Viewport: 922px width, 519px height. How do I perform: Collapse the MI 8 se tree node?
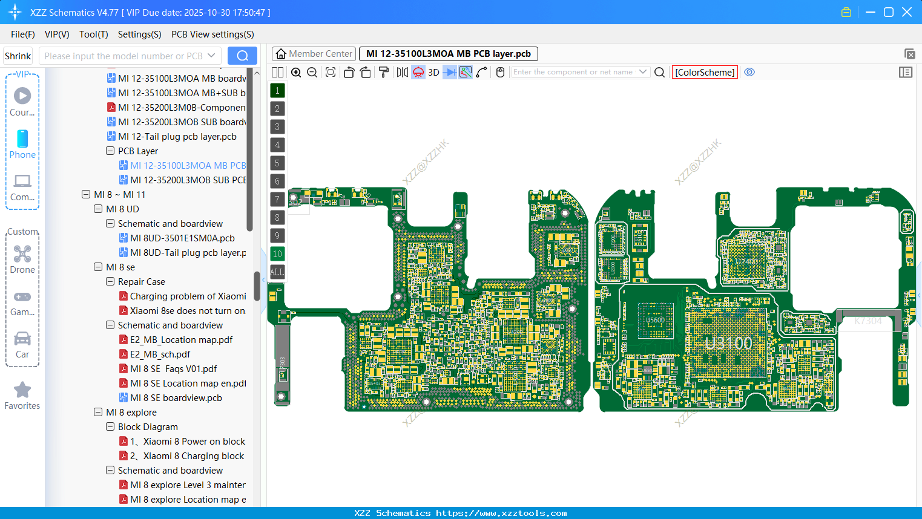98,267
